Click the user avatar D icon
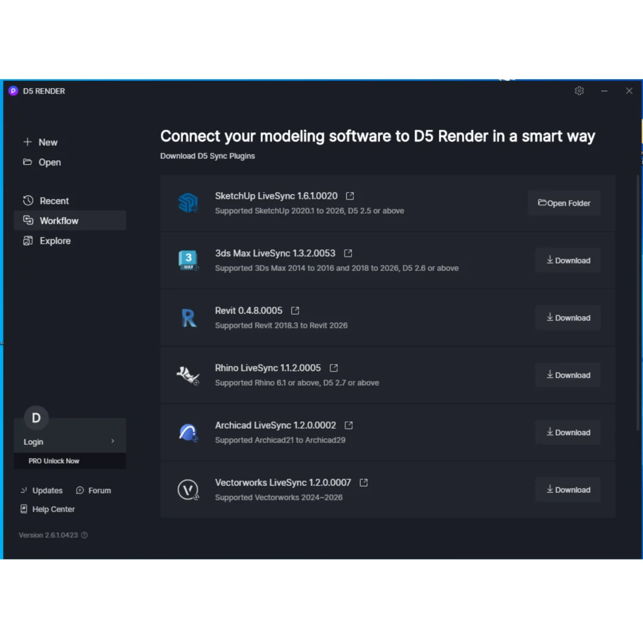The image size is (643, 643). click(36, 418)
